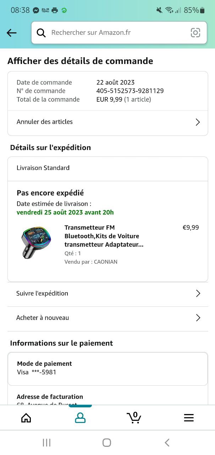
Task: Tap Visa ***-5981 payment method
Action: (37, 372)
